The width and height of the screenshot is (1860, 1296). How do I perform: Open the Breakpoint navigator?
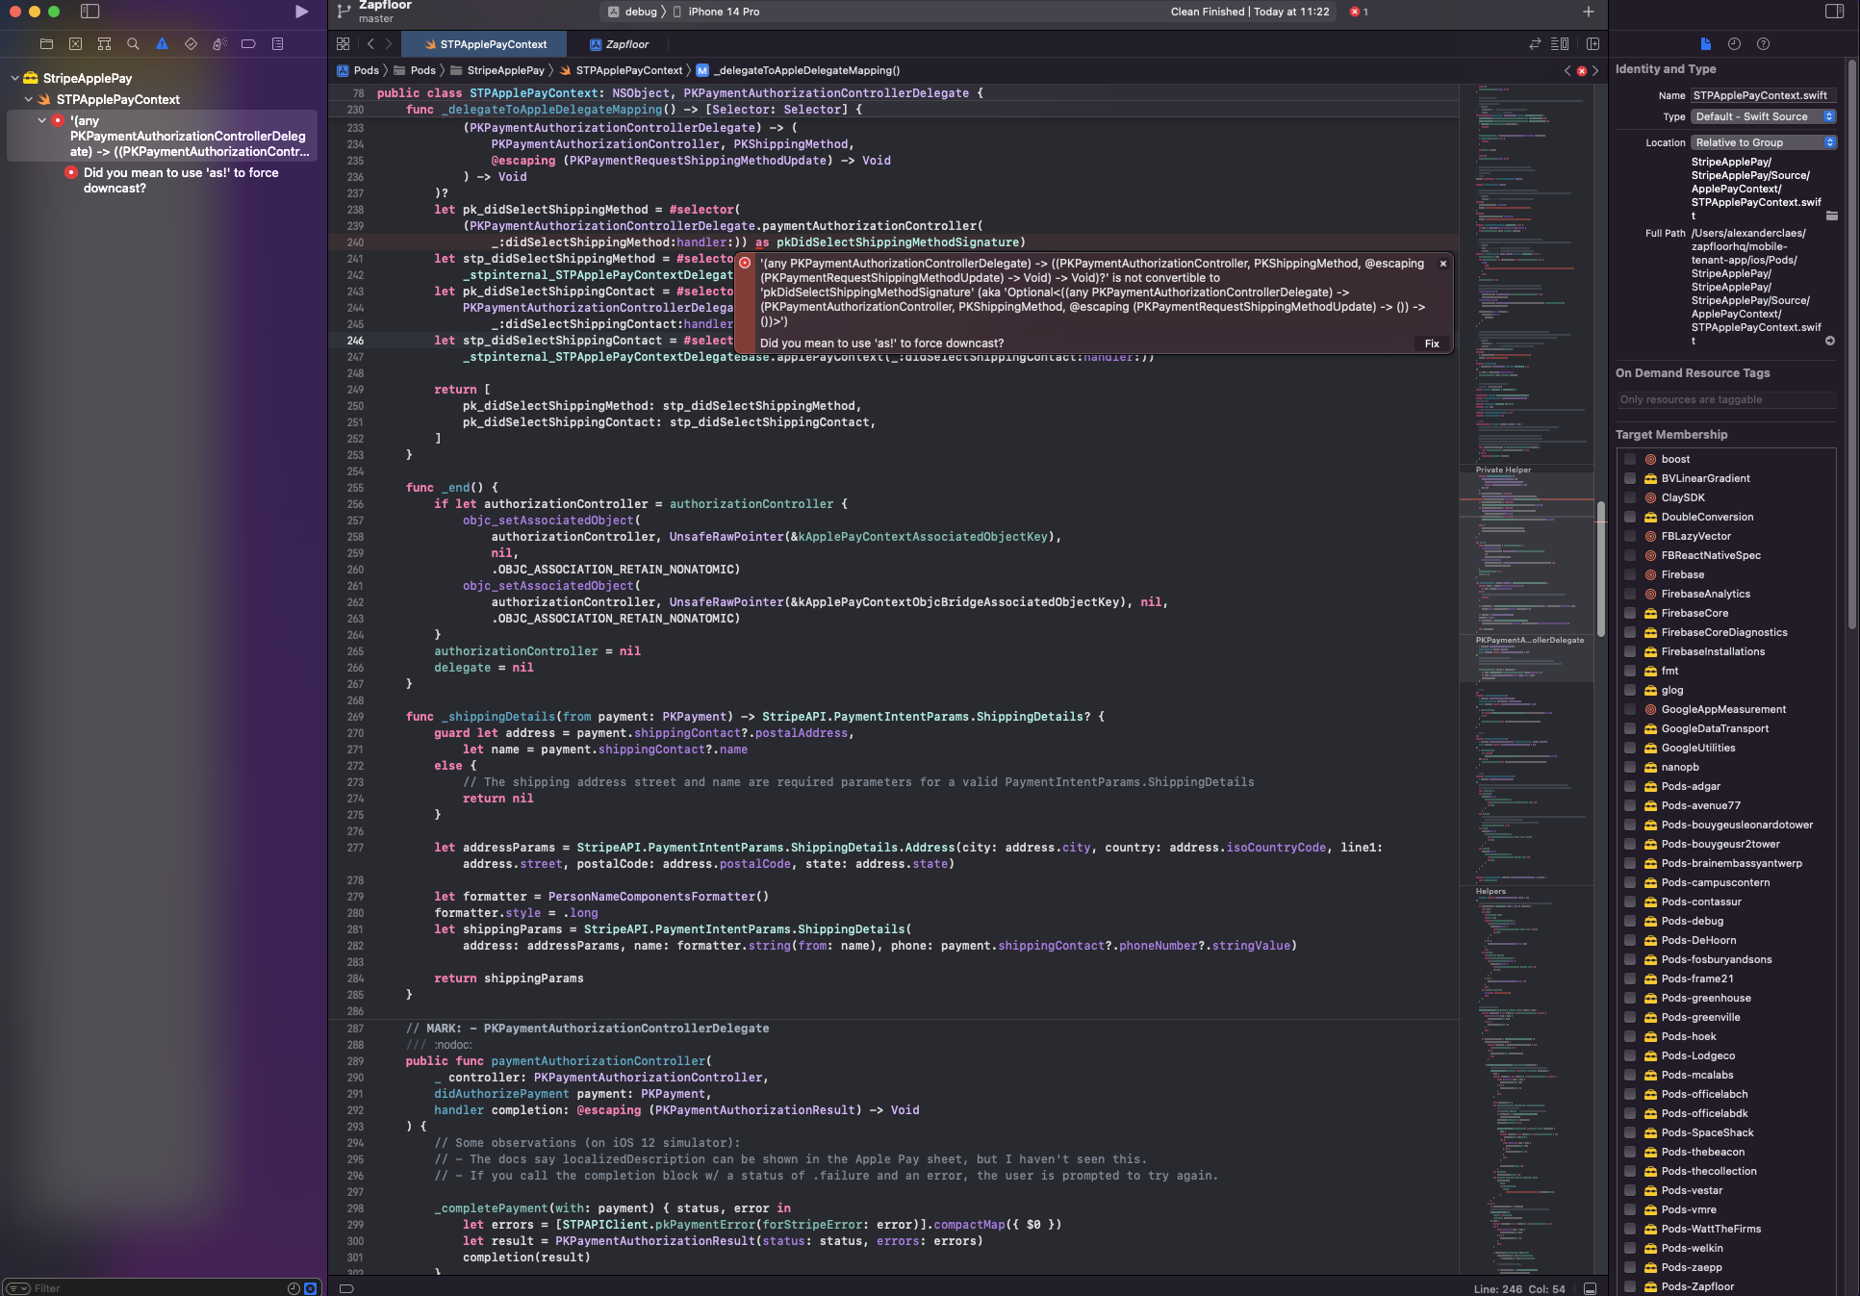click(248, 43)
